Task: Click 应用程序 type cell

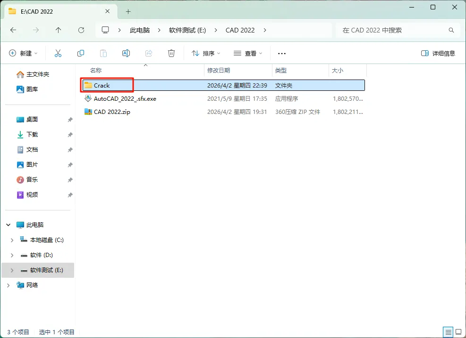Action: 287,99
